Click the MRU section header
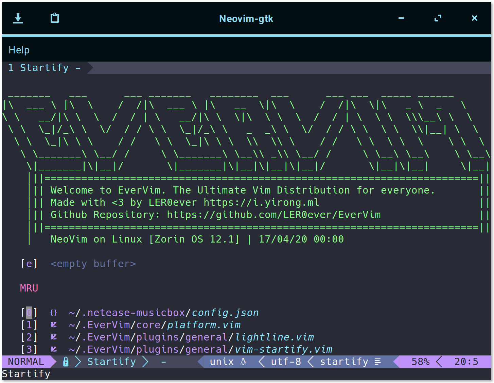494x383 pixels. point(29,288)
